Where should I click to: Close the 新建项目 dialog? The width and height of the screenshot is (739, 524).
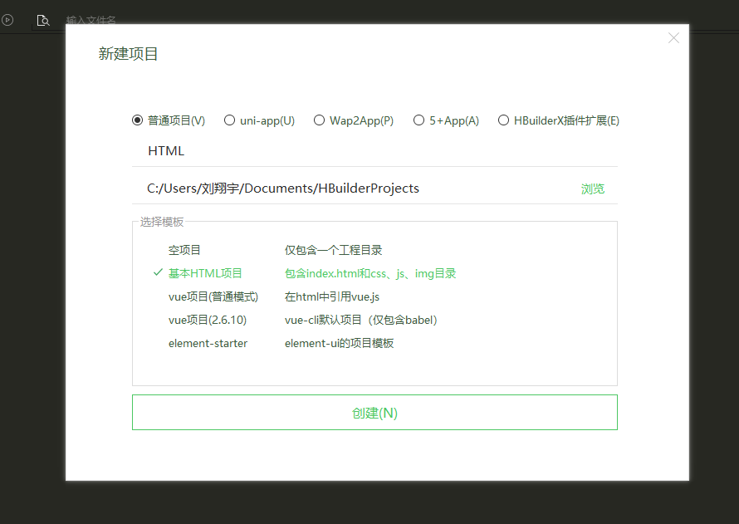[673, 38]
